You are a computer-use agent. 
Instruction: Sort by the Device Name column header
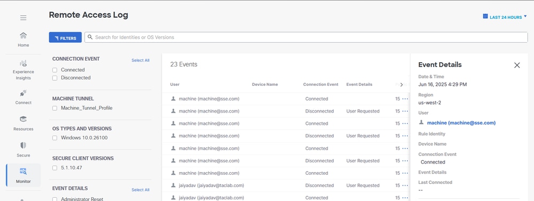[x=265, y=84]
